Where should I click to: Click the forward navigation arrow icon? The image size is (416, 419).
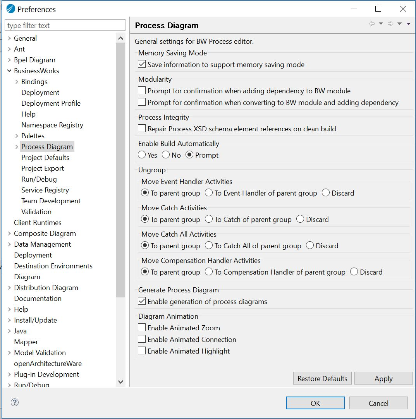pos(390,24)
